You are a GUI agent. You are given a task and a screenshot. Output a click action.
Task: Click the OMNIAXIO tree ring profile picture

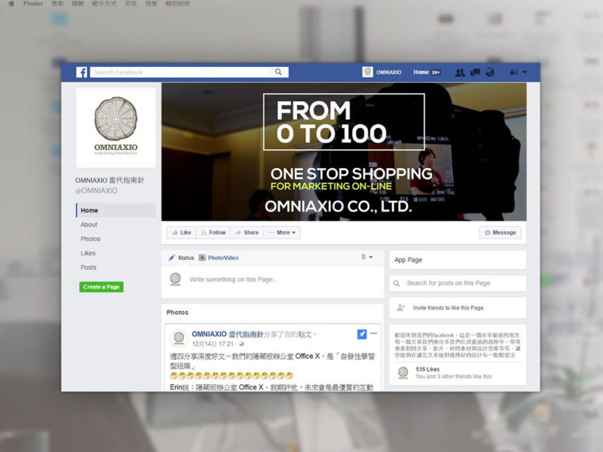[116, 127]
